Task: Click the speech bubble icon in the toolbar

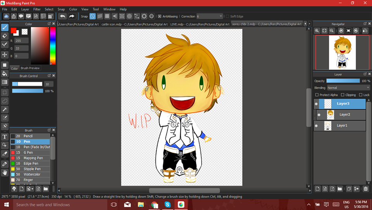Action: [x=21, y=16]
